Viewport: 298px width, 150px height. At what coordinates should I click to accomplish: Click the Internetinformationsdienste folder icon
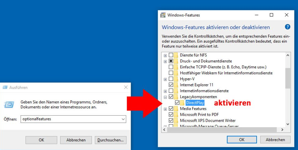click(x=176, y=91)
